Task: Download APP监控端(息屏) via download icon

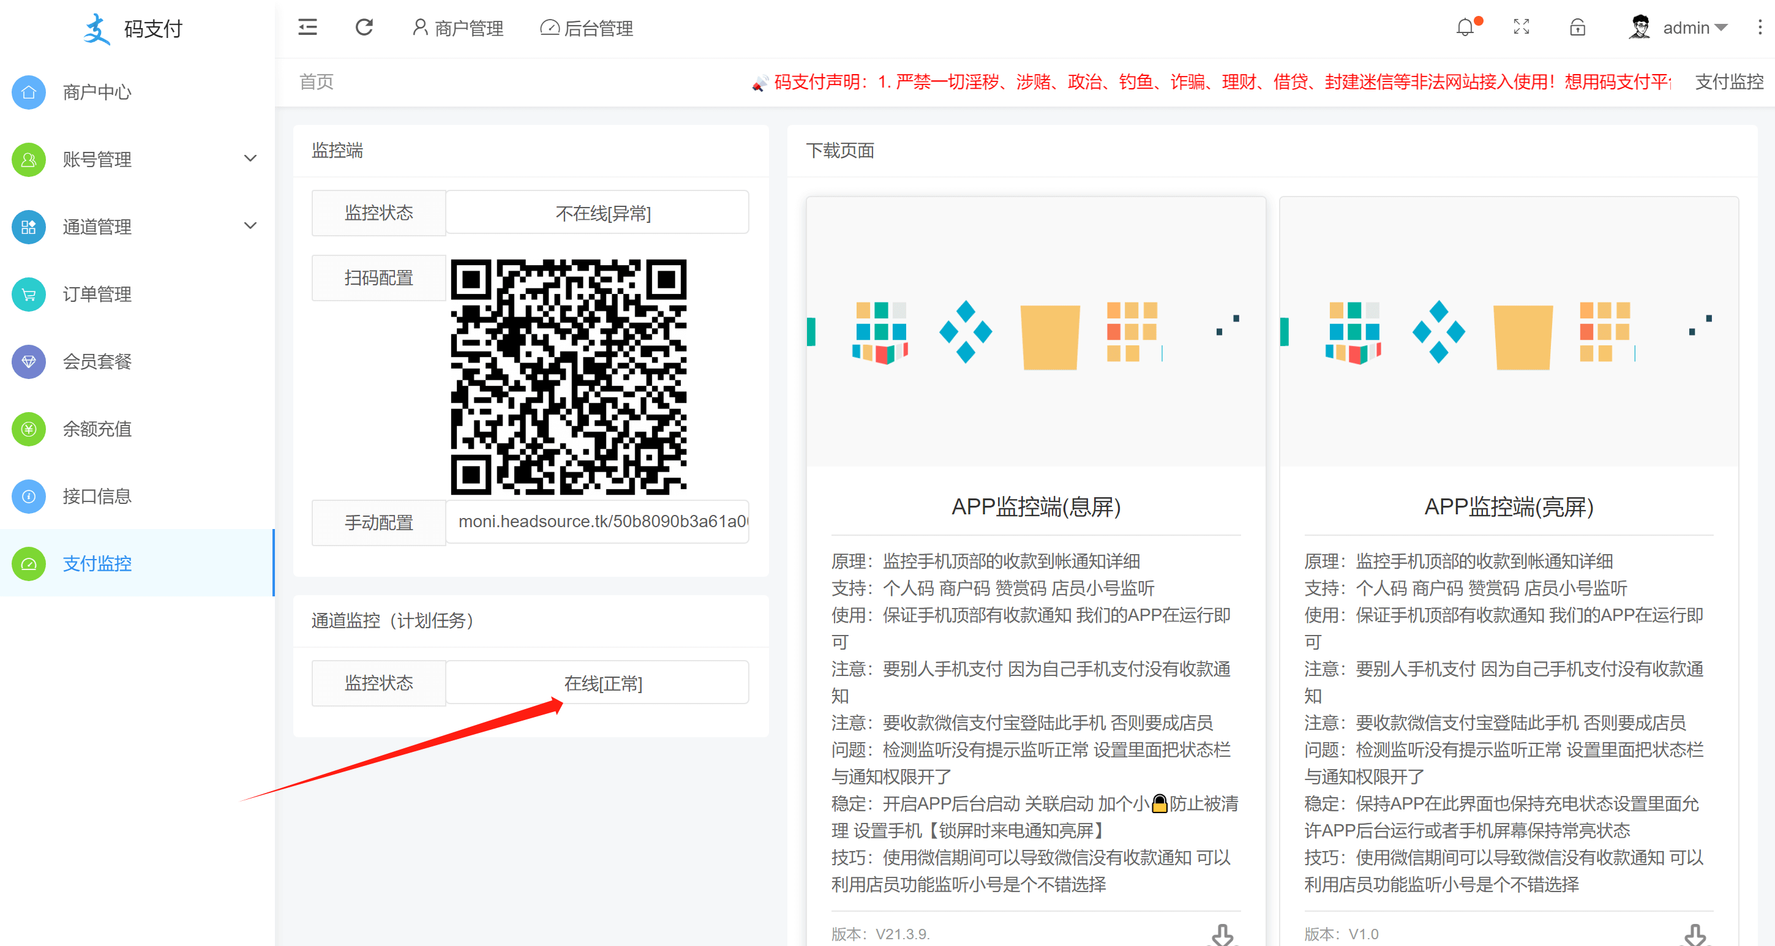Action: pyautogui.click(x=1222, y=934)
